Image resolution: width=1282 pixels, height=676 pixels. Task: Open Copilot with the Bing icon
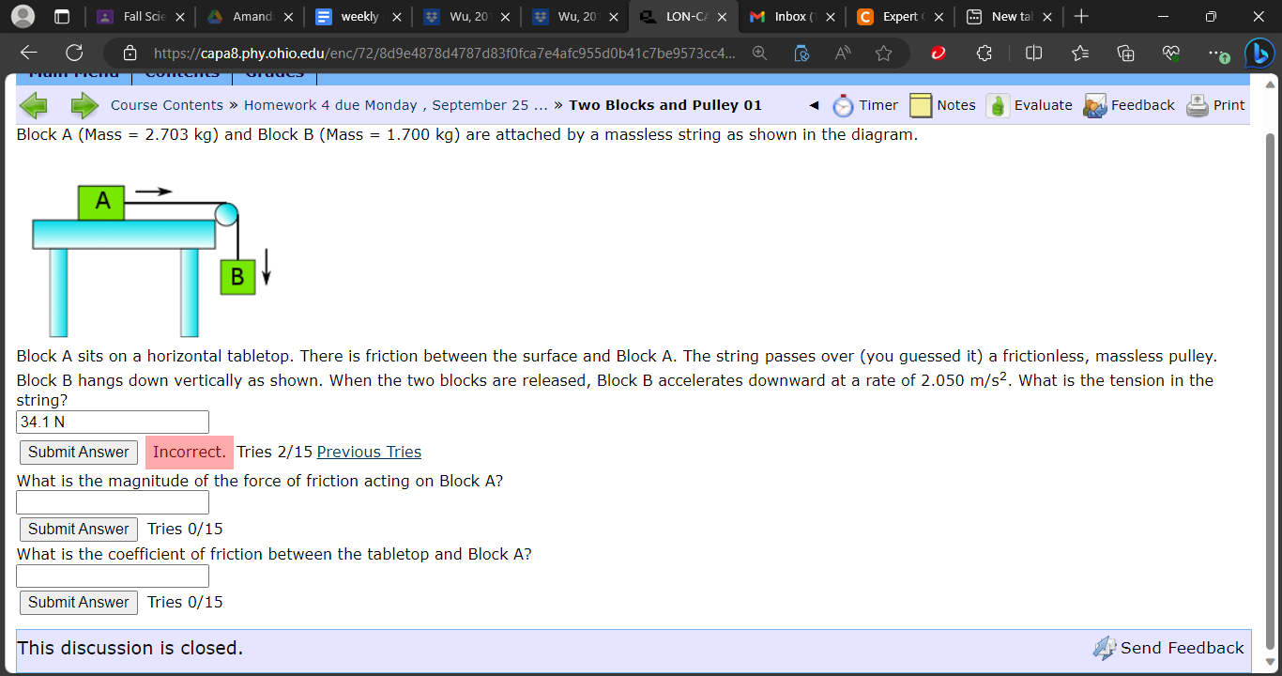1259,54
